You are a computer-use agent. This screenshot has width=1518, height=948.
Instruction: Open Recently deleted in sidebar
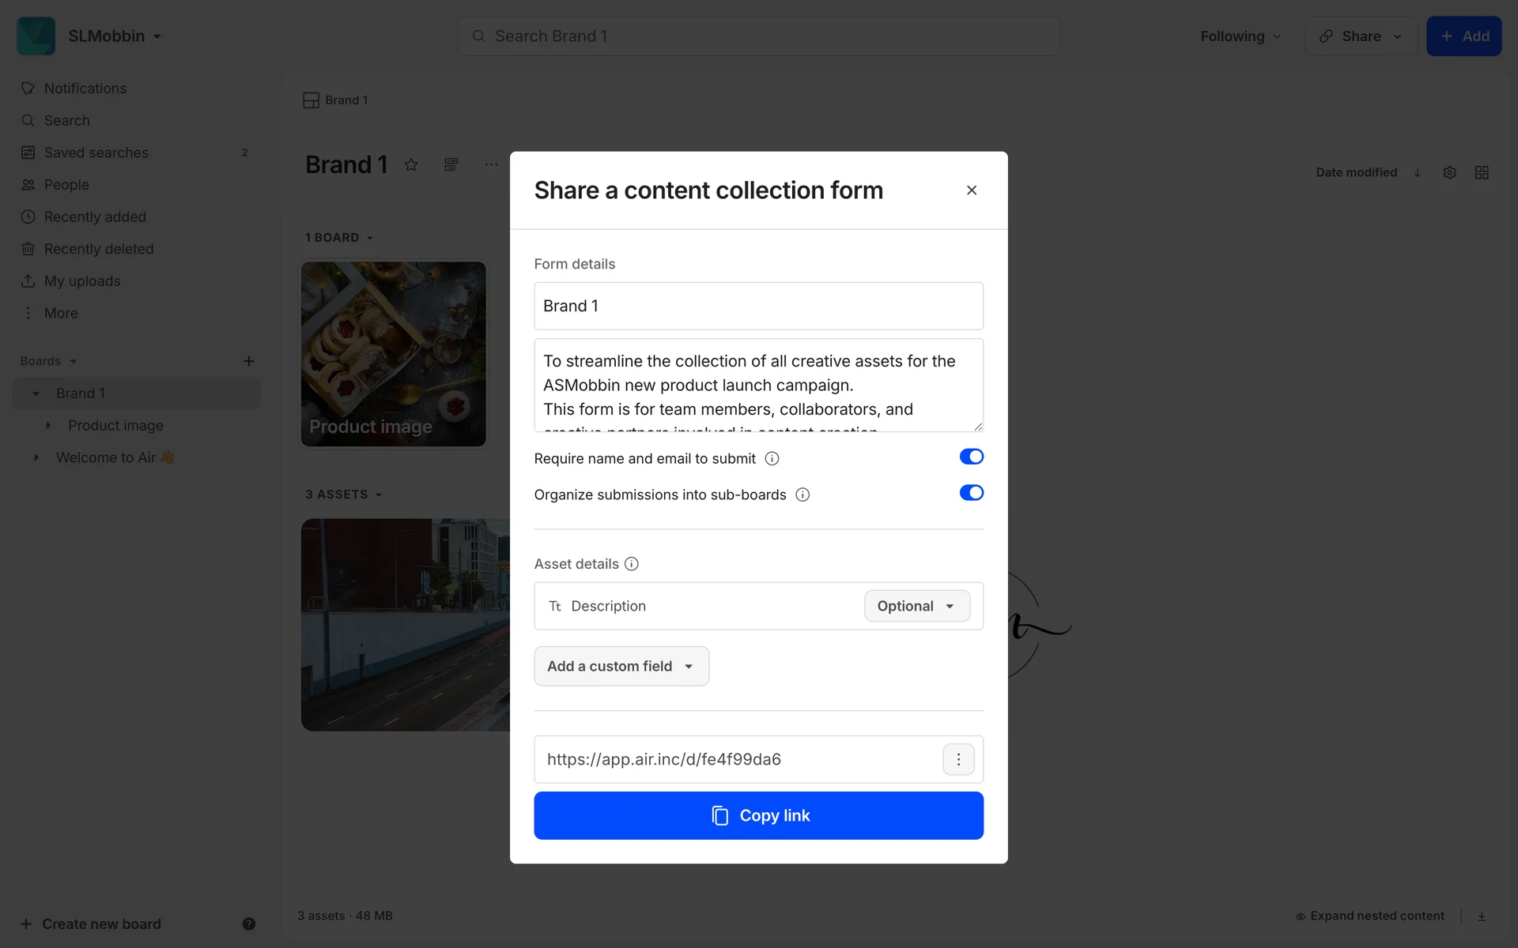tap(99, 249)
